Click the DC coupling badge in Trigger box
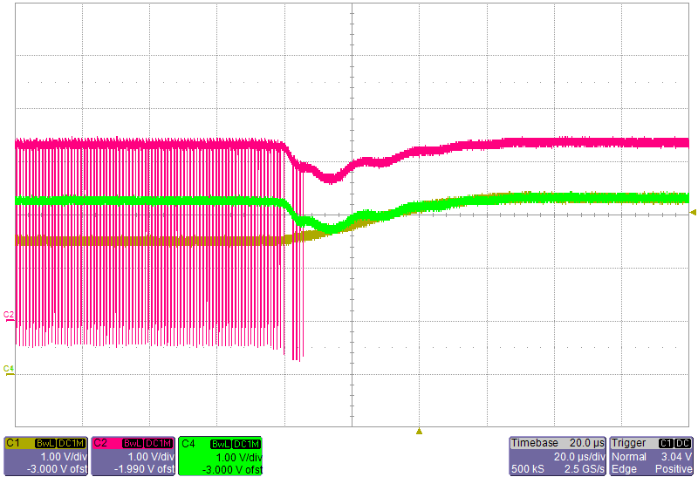 pos(683,443)
